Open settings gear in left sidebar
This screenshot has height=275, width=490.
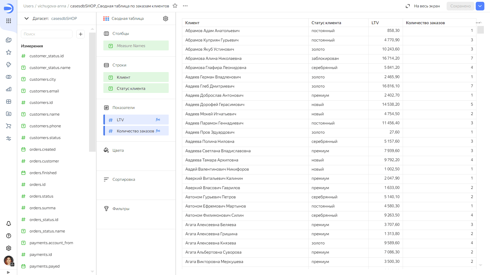point(8,248)
